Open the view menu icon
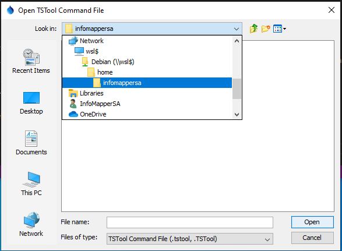Image resolution: width=342 pixels, height=251 pixels. pos(280,29)
